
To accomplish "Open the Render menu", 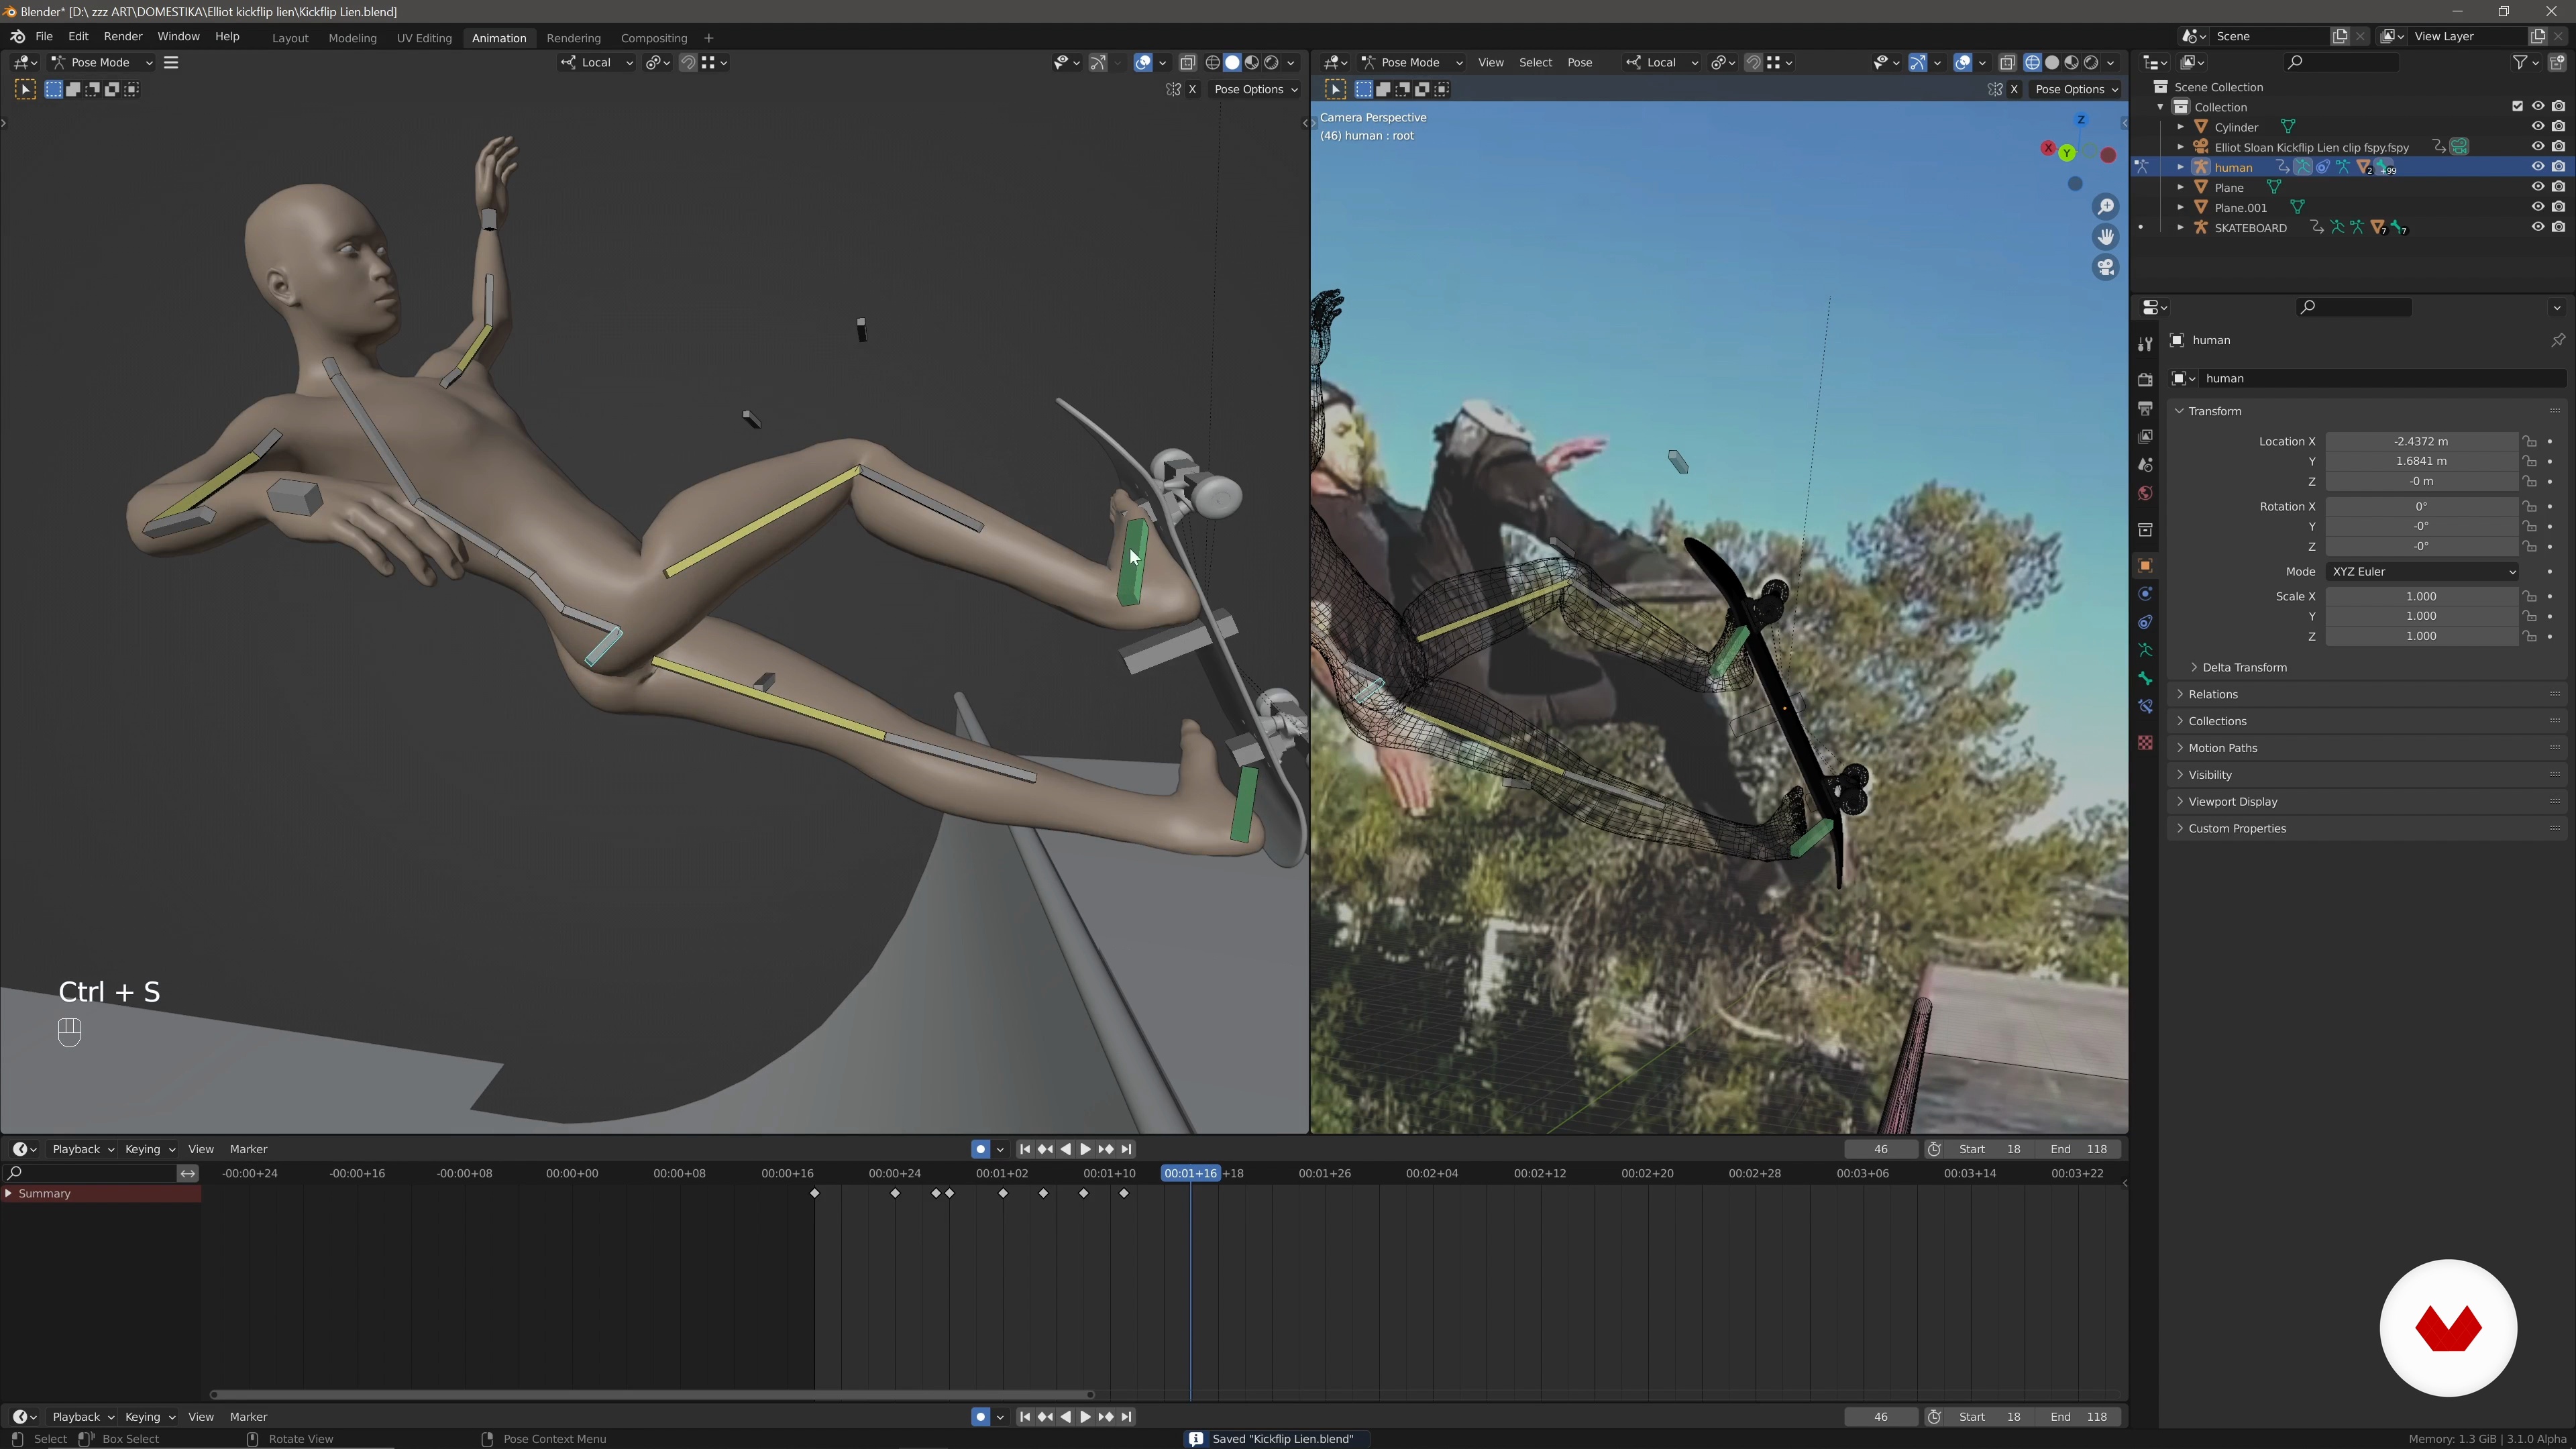I will pos(123,36).
